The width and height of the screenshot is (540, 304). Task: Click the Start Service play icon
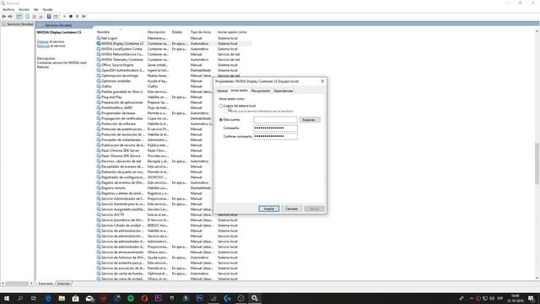[64, 17]
